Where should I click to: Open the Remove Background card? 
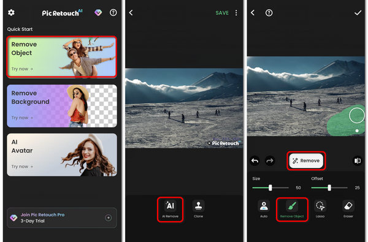[62, 106]
